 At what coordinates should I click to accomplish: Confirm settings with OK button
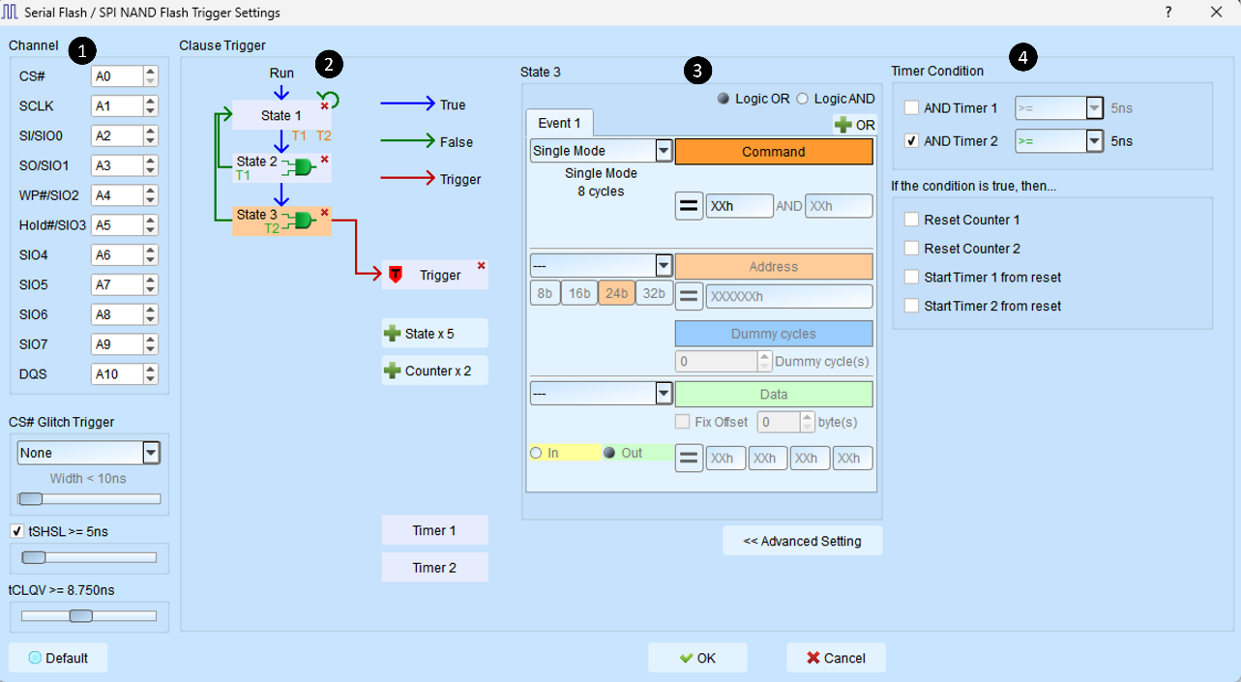tap(697, 658)
